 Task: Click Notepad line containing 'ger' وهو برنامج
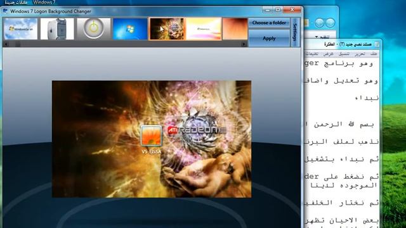tap(339, 63)
